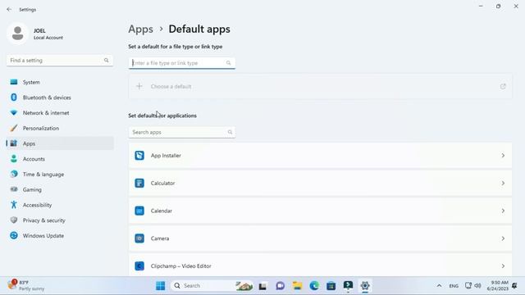Screen dimensions: 525x295
Task: Open the ENG language indicator
Action: 454,286
